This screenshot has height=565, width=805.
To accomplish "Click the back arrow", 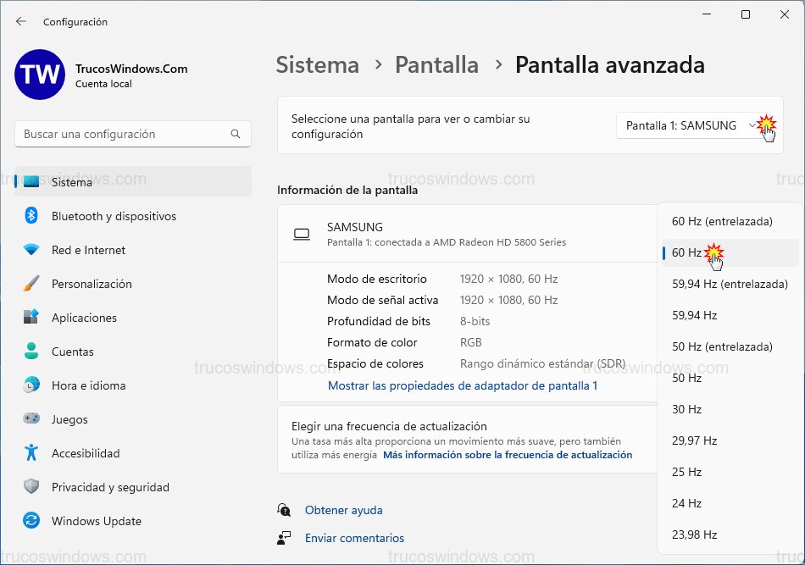I will click(19, 21).
